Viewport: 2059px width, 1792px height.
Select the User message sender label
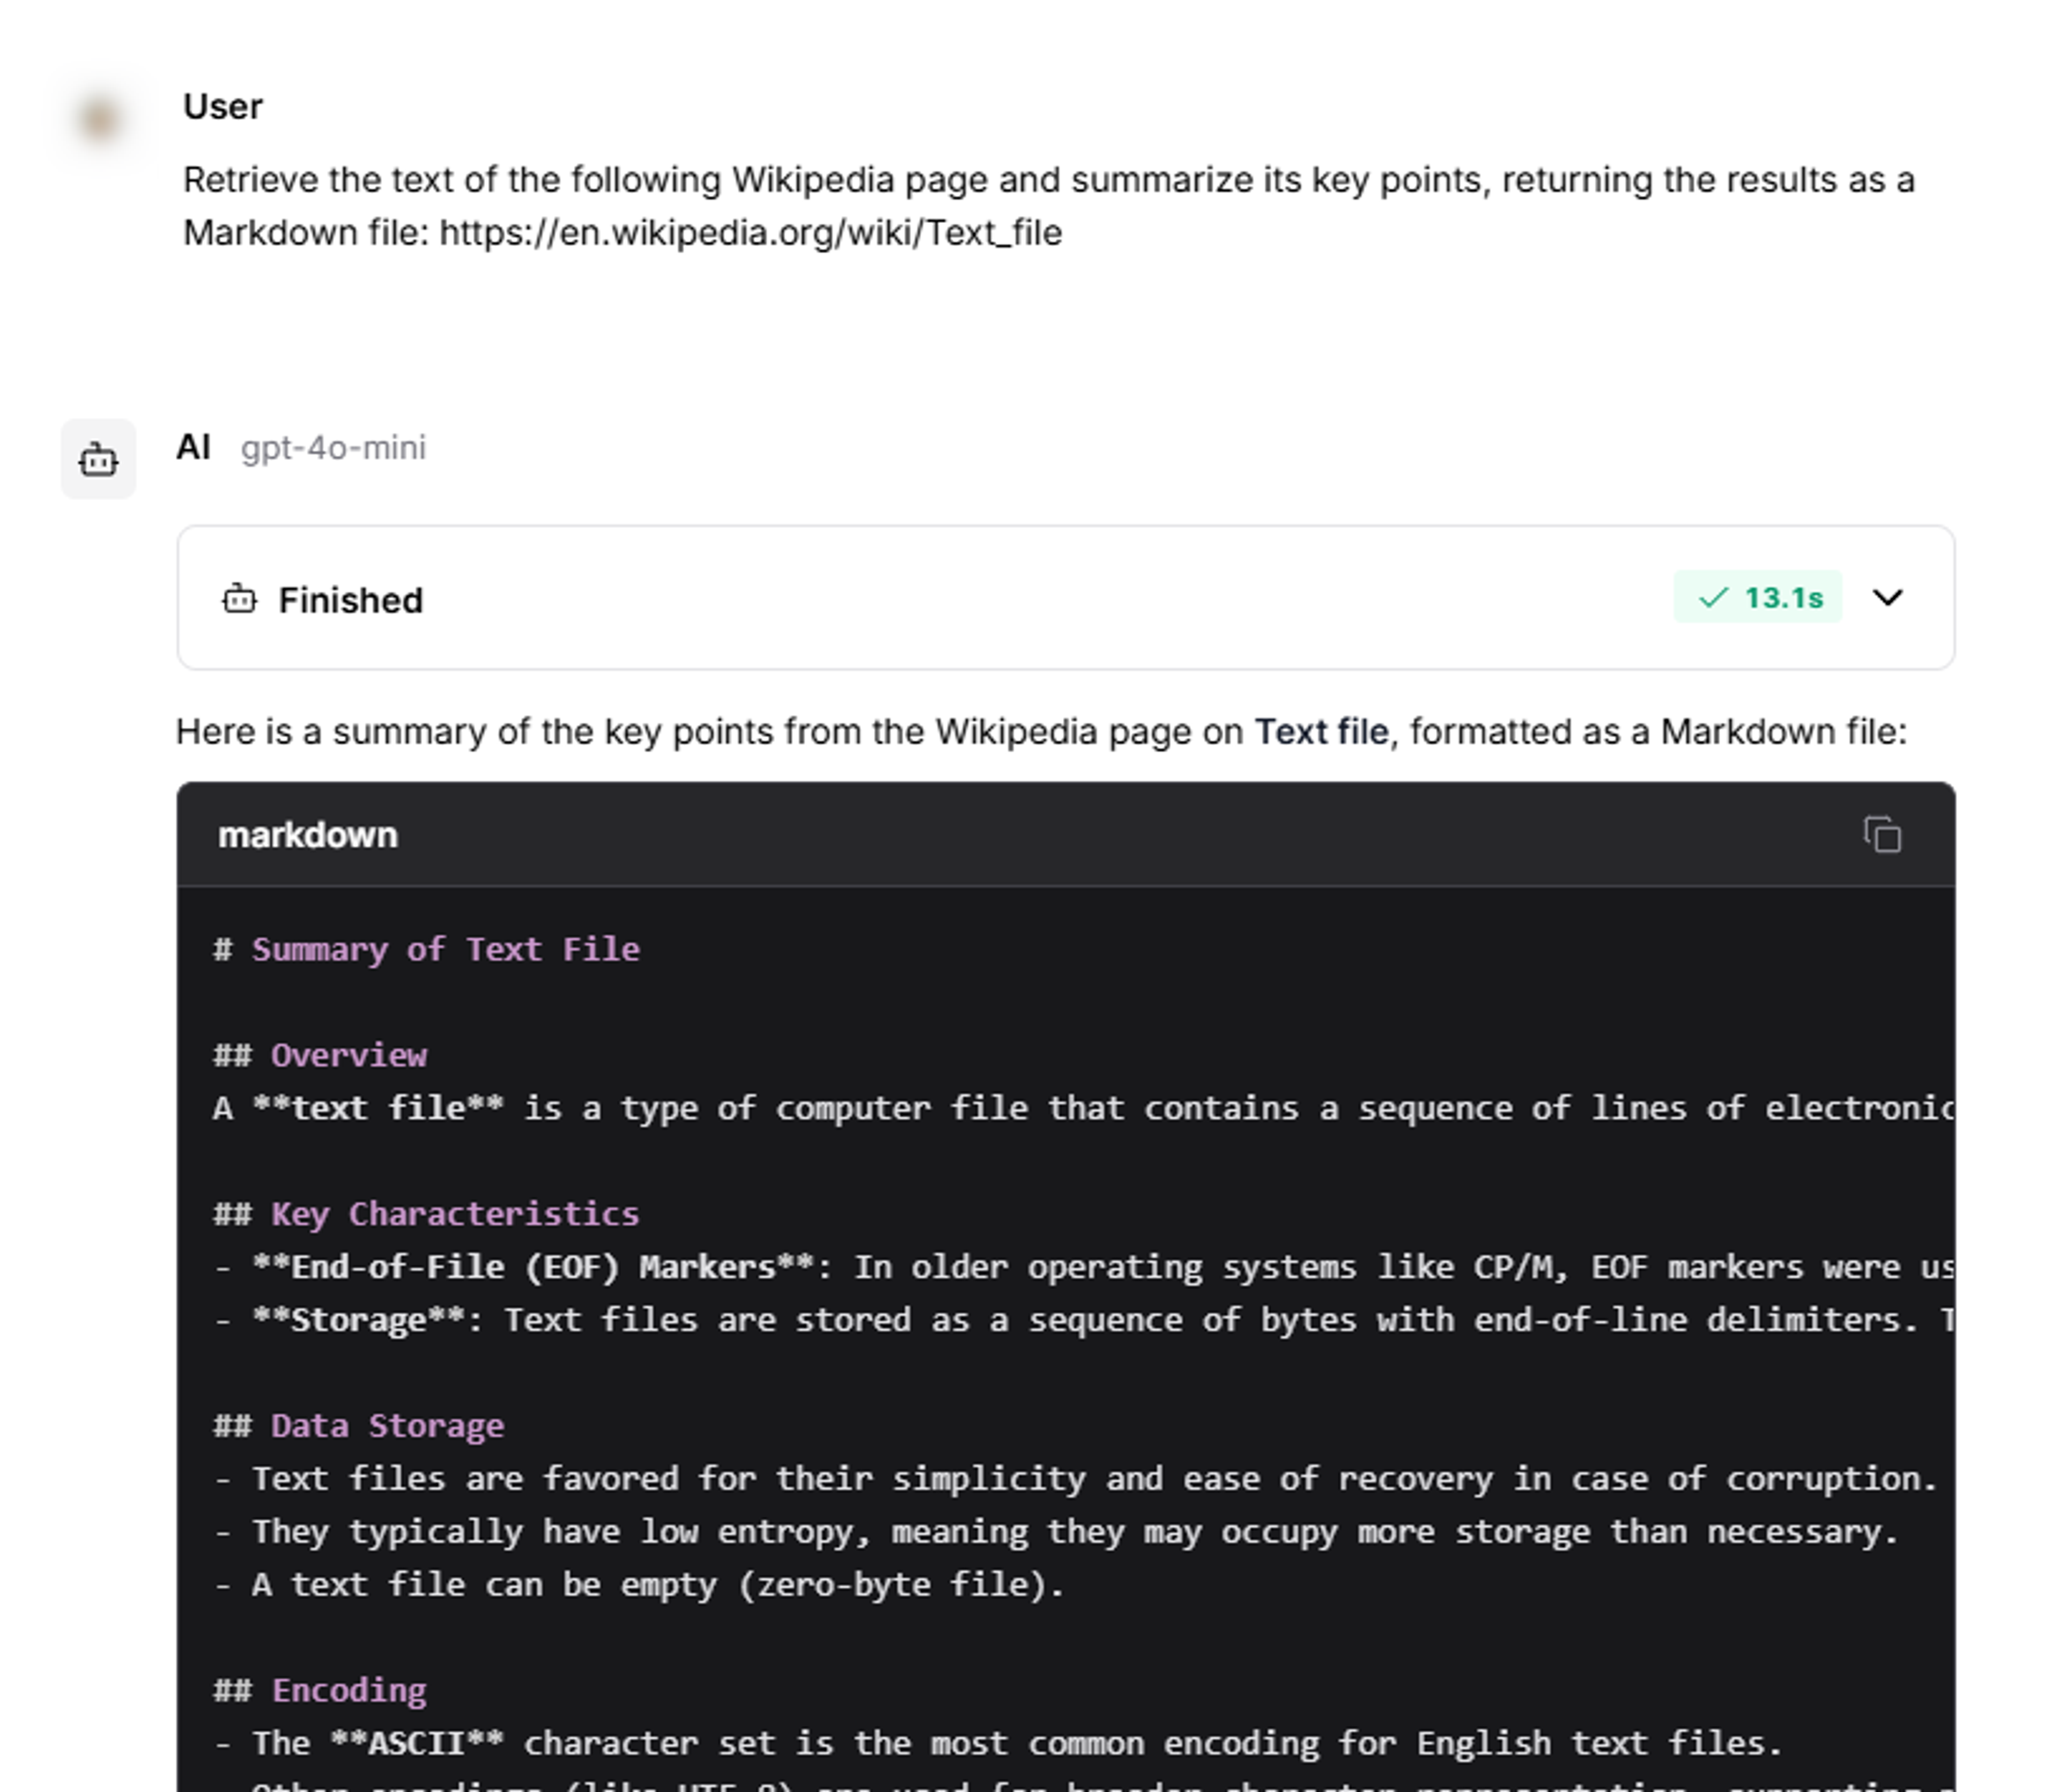(222, 106)
